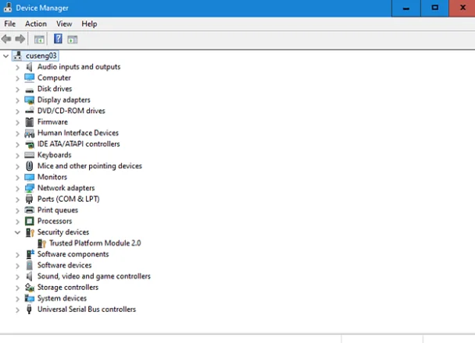Click the Back arrow toolbar button
The height and width of the screenshot is (343, 475).
click(6, 39)
